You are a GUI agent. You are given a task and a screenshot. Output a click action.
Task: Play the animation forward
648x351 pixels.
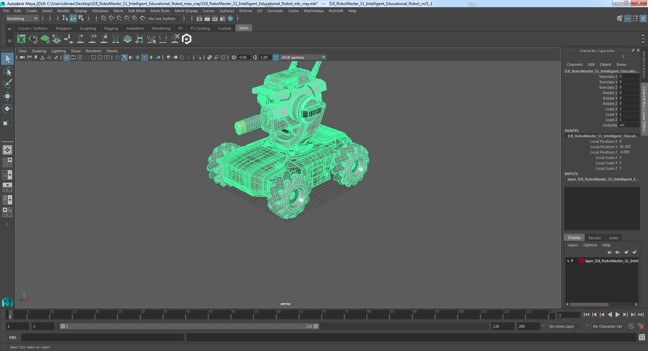click(x=617, y=315)
